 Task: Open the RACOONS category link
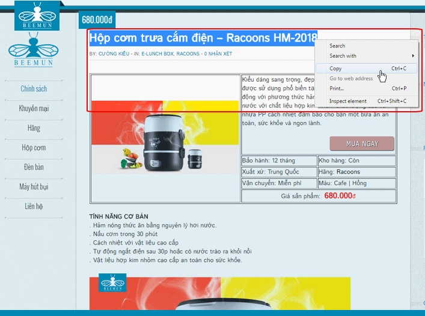pos(188,53)
